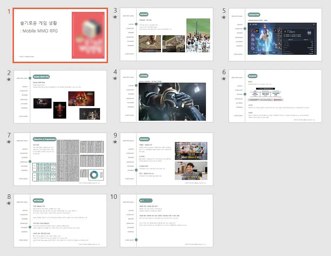Select slide 1 title thumbnail
The width and height of the screenshot is (331, 256).
[x=60, y=35]
